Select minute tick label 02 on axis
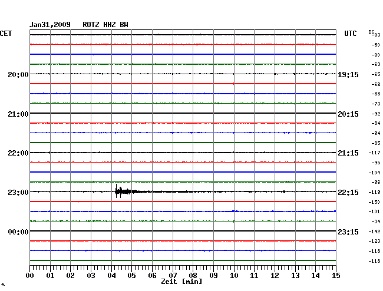383x291 pixels. click(70, 276)
